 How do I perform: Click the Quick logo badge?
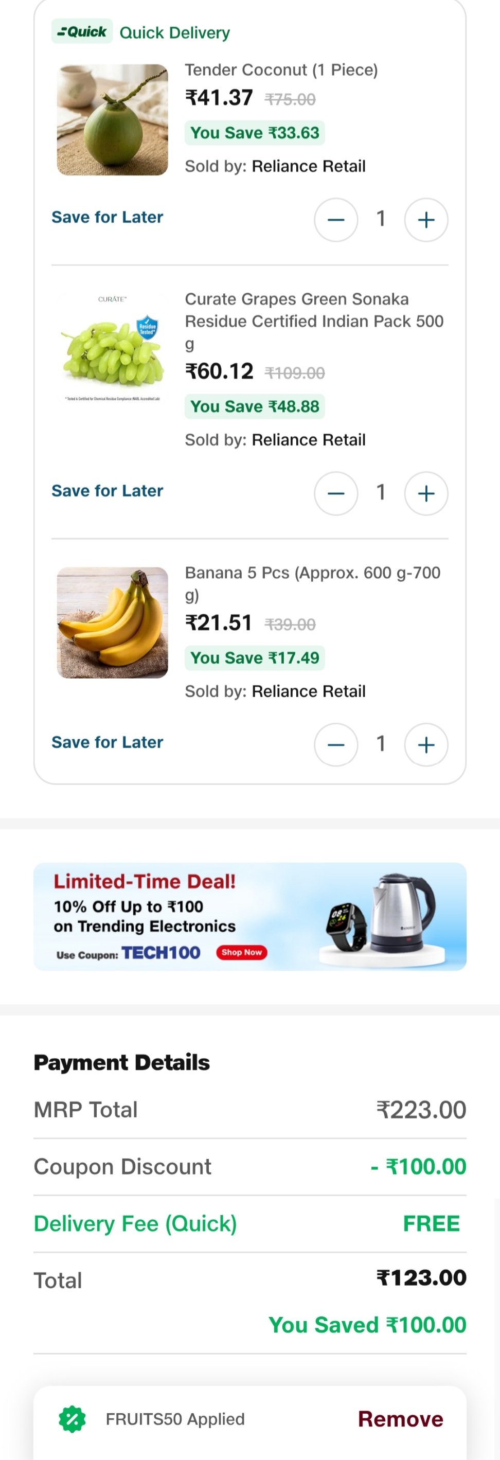tap(82, 32)
